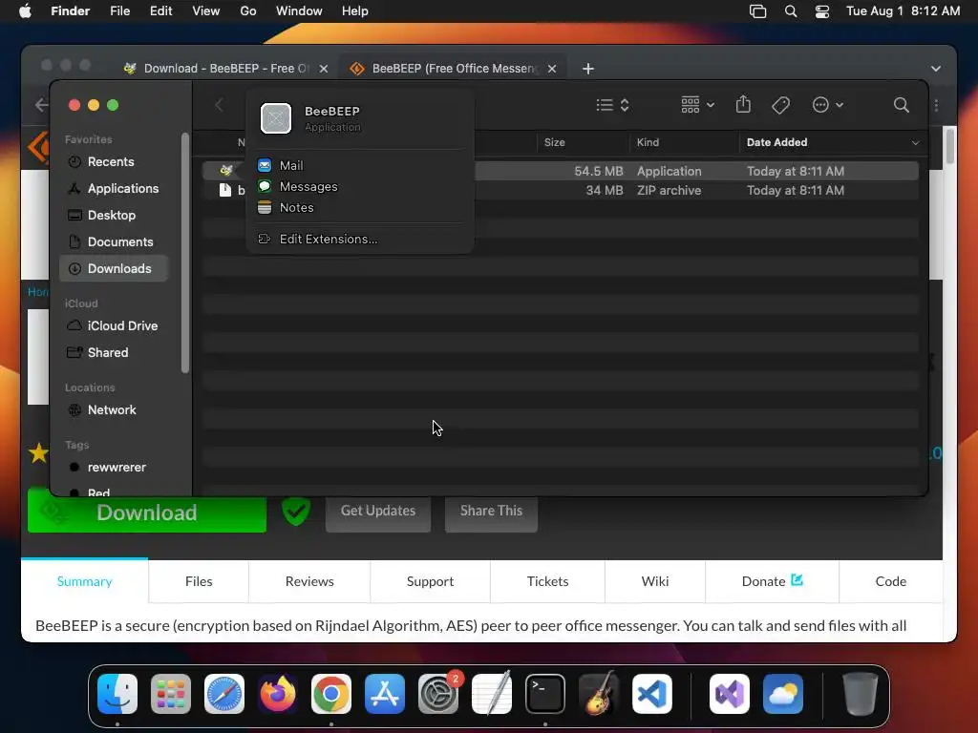
Task: Open Chrome from the Dock
Action: coord(331,694)
